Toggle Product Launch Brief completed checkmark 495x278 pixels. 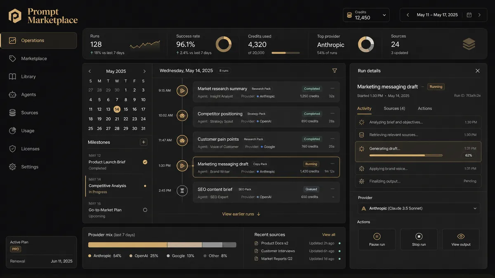pos(145,162)
